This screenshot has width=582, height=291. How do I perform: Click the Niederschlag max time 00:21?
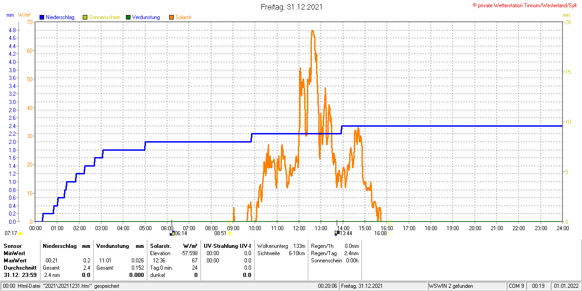[51, 261]
